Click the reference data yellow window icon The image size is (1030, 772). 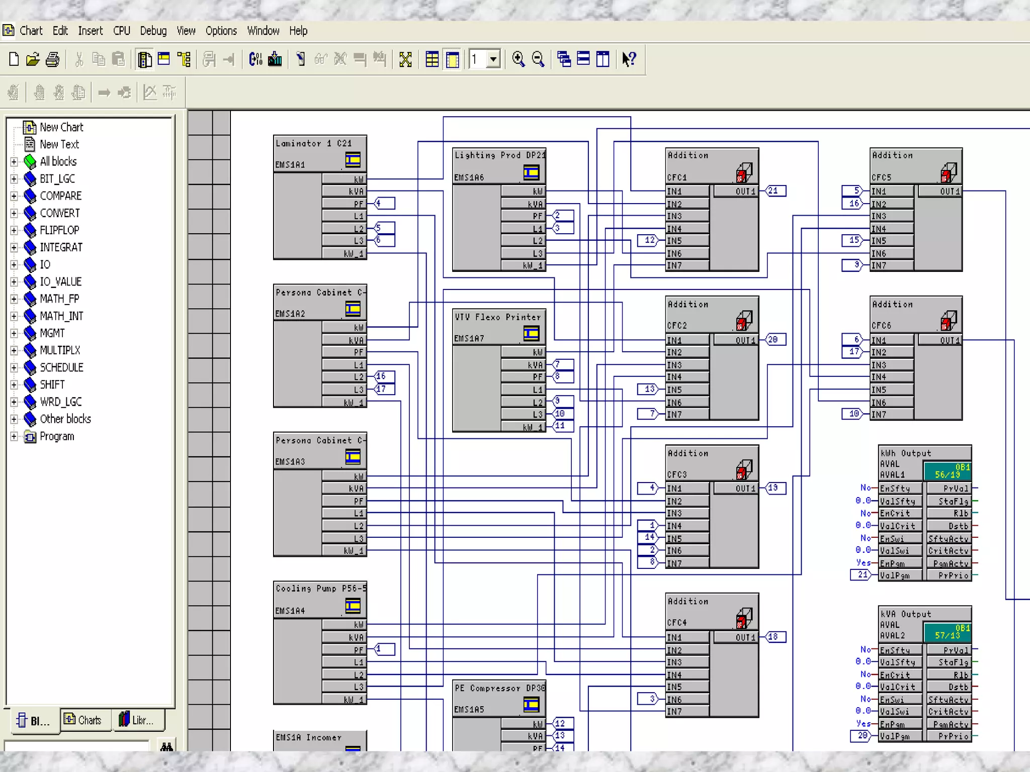[164, 59]
